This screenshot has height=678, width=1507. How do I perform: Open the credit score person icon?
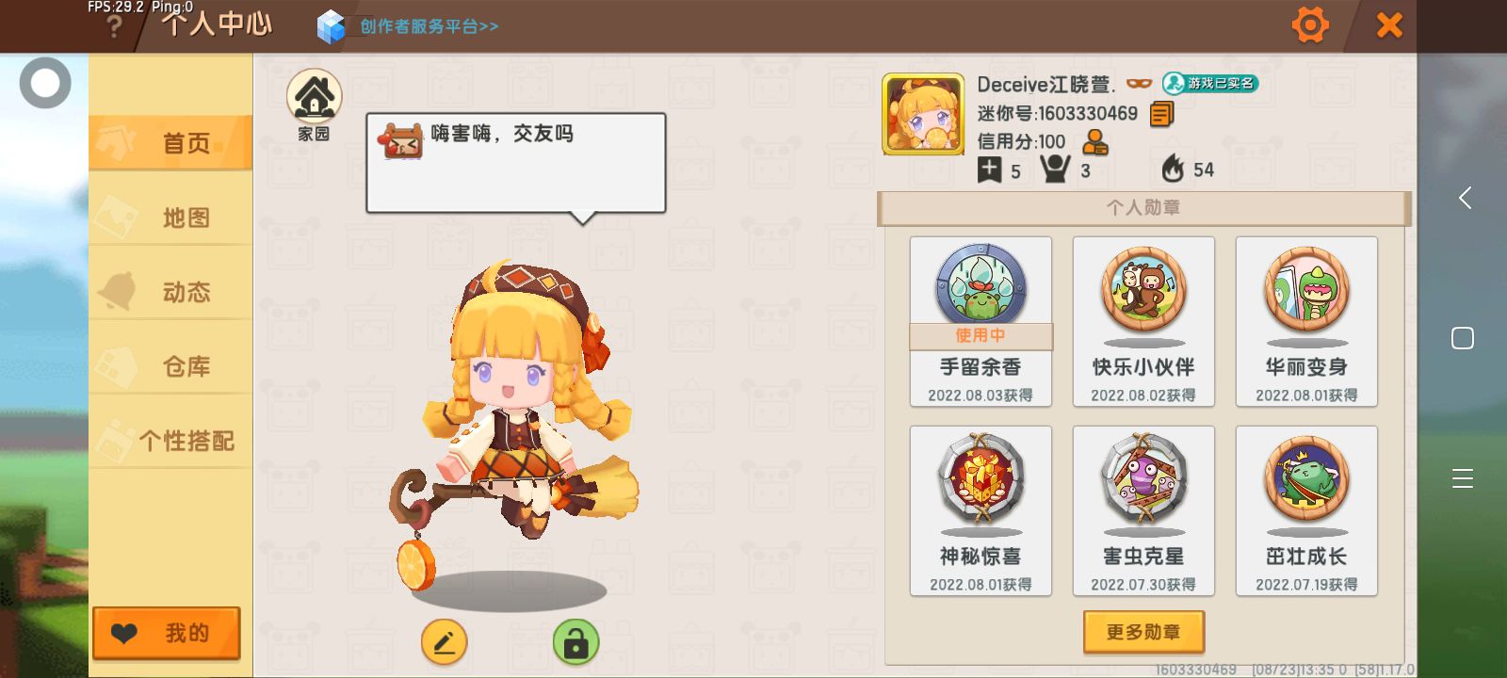(1095, 142)
